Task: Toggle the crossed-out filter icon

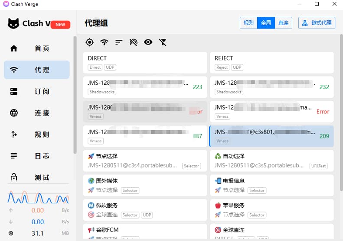Action: [x=163, y=42]
